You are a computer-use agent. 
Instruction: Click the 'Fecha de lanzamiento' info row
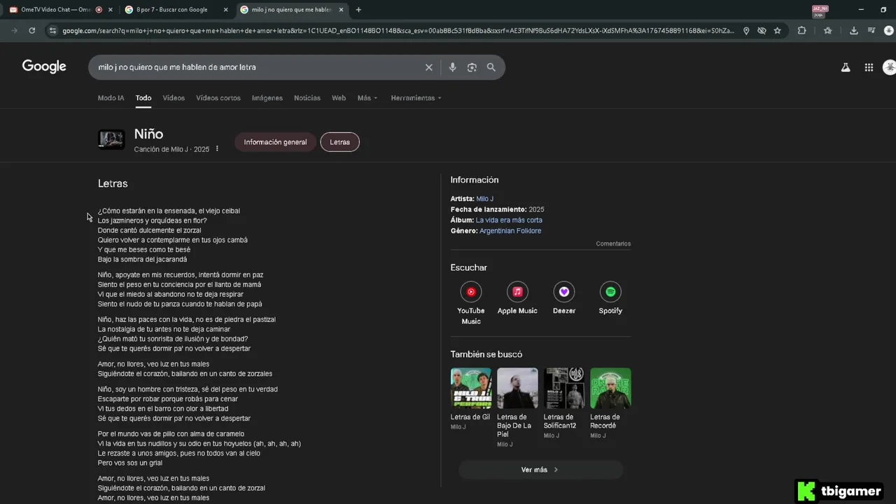pyautogui.click(x=497, y=209)
